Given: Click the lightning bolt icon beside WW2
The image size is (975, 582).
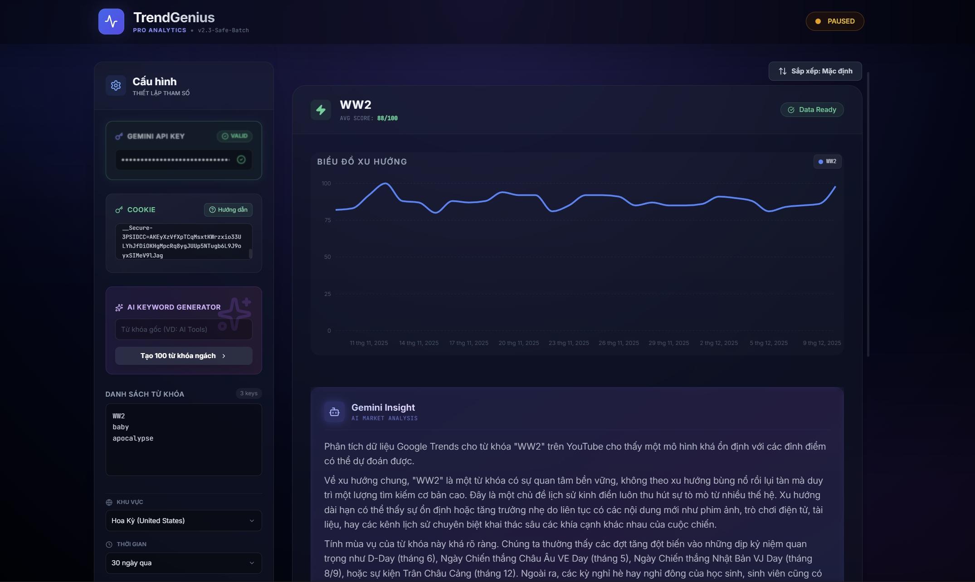Looking at the screenshot, I should pos(321,110).
